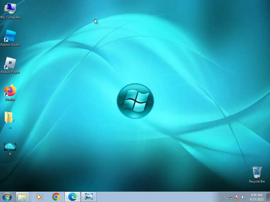Open the clock showing 4:50 AM
This screenshot has height=202, width=270.
(257, 197)
